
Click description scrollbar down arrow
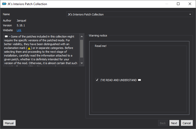[x=82, y=63]
